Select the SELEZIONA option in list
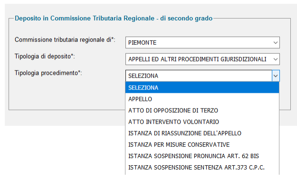 (202, 88)
